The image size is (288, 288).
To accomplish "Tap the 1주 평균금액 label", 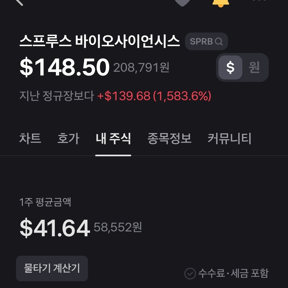I will 45,202.
